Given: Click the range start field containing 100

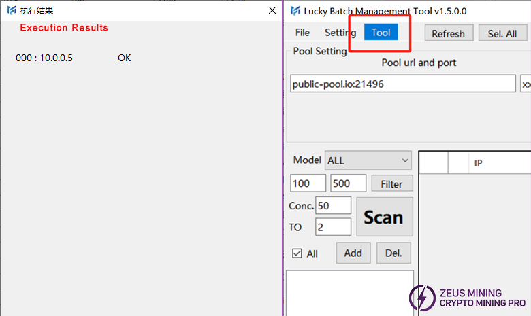Looking at the screenshot, I should 308,183.
